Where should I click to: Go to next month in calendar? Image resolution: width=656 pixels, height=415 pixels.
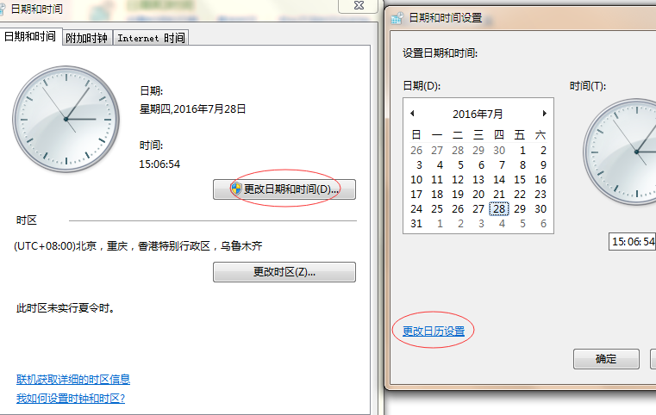pyautogui.click(x=544, y=114)
